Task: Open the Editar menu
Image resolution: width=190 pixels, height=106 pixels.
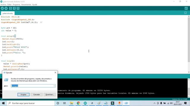Action: [9, 5]
